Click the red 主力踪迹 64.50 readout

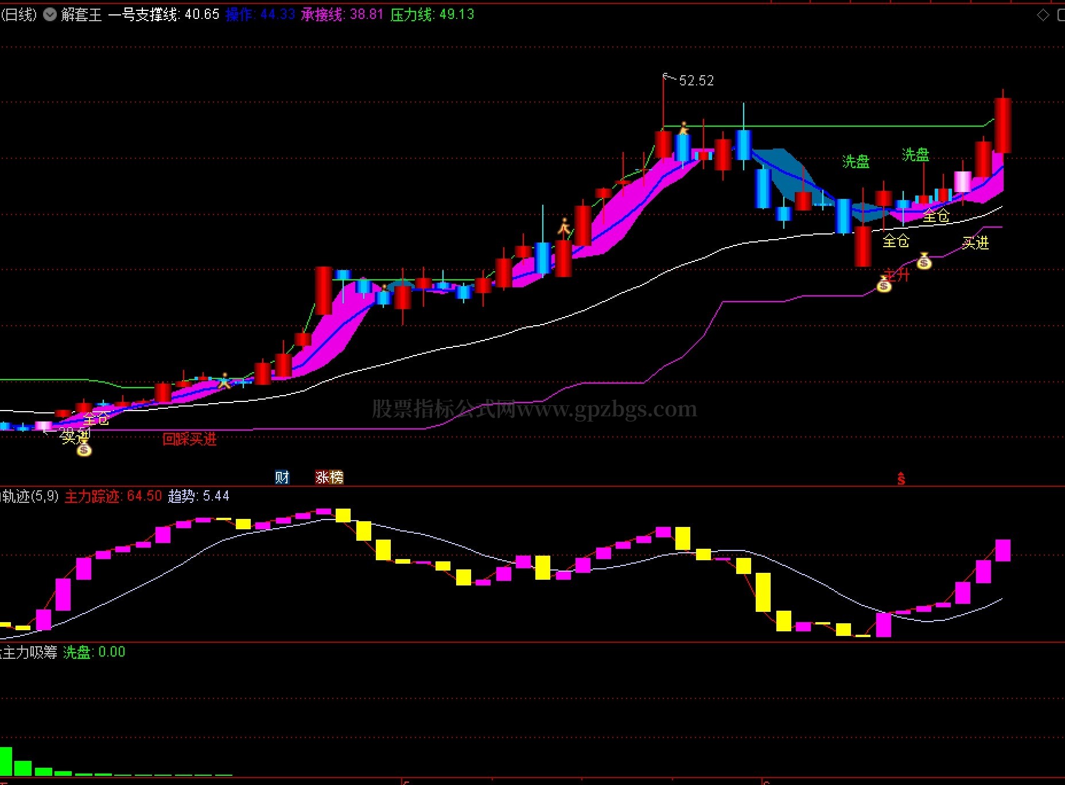113,496
